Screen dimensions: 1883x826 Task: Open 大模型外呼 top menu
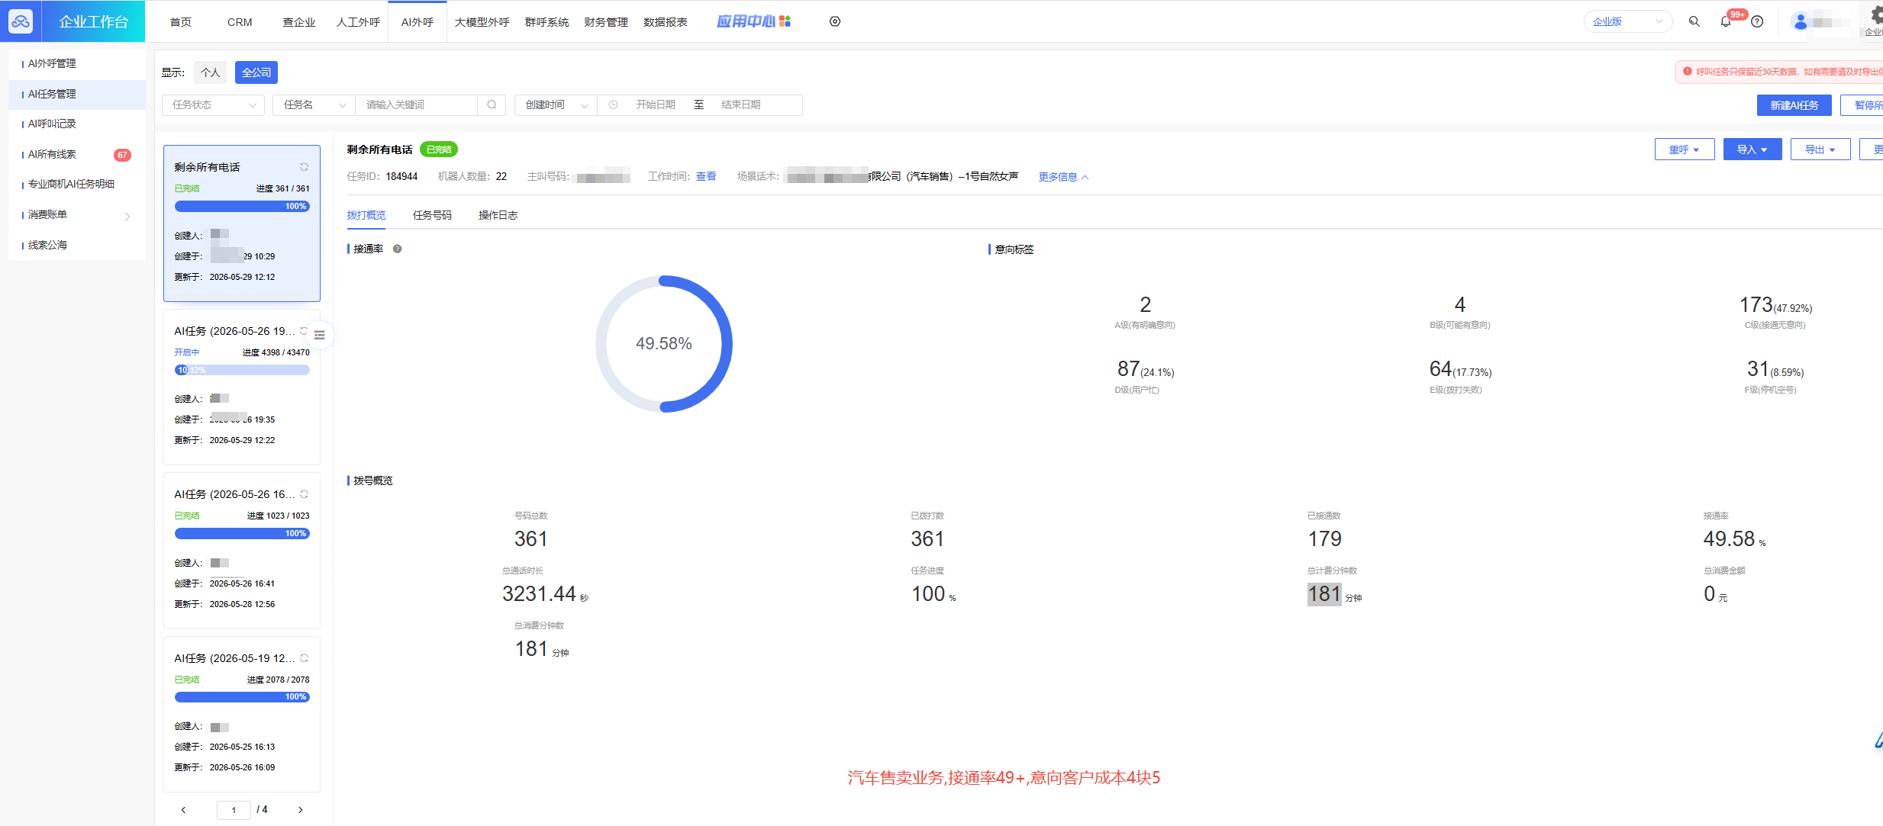coord(482,22)
